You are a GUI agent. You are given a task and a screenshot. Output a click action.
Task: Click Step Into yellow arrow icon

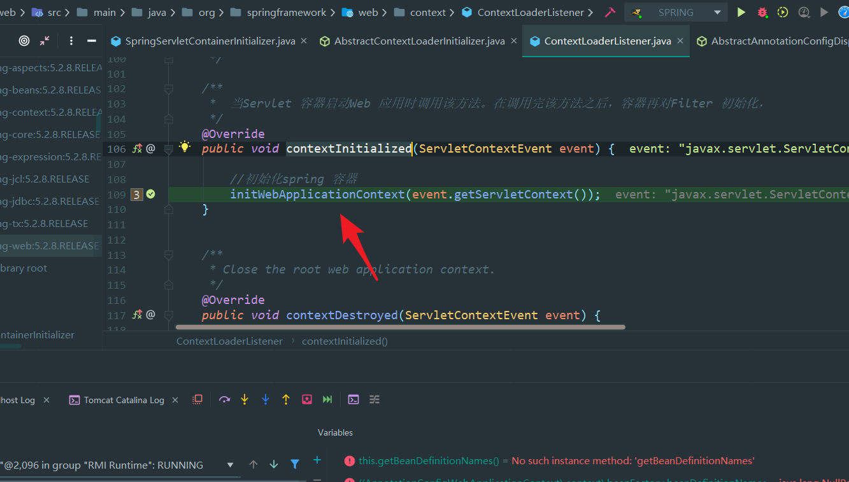coord(245,399)
